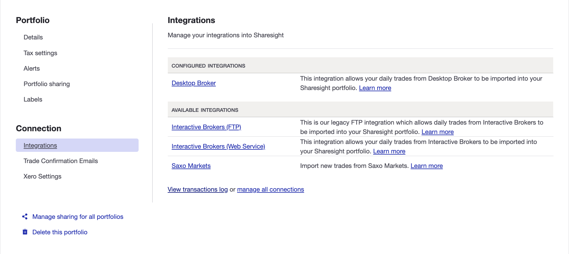This screenshot has height=254, width=569.
Task: Open the Saxo Markets integration
Action: (x=191, y=166)
